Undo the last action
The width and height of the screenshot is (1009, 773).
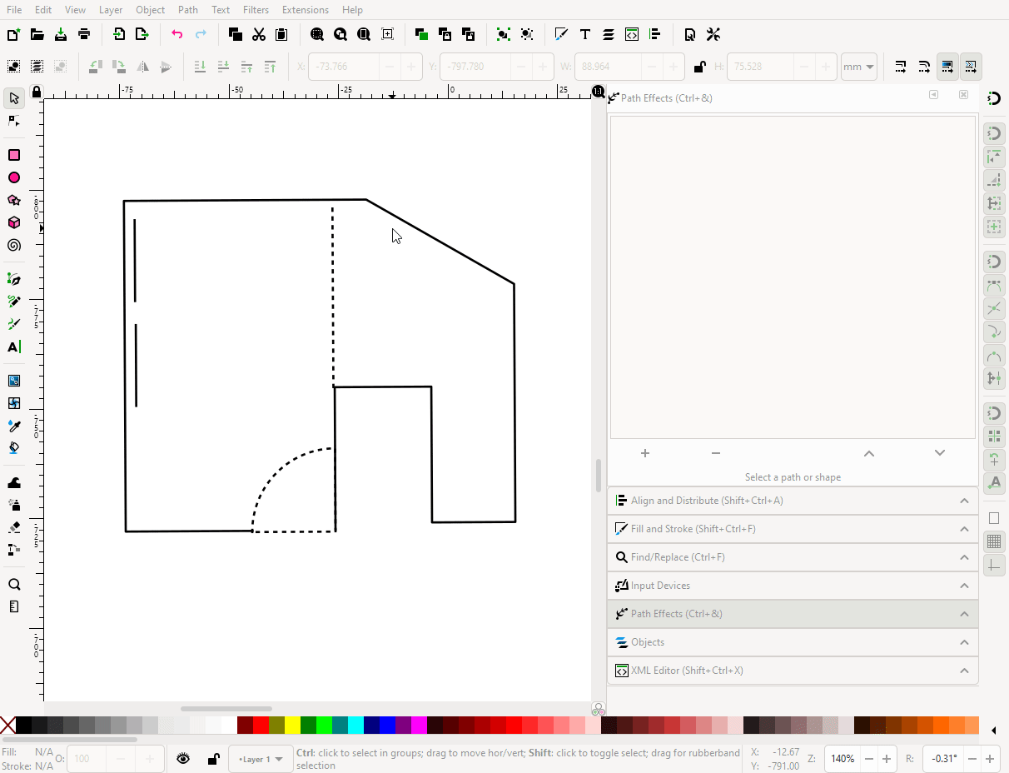(x=176, y=34)
